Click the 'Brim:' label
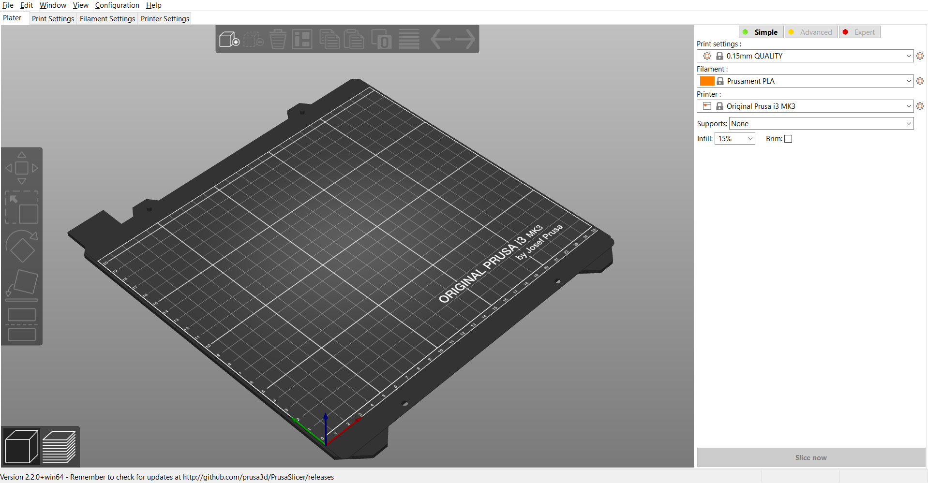This screenshot has width=928, height=483. (774, 139)
